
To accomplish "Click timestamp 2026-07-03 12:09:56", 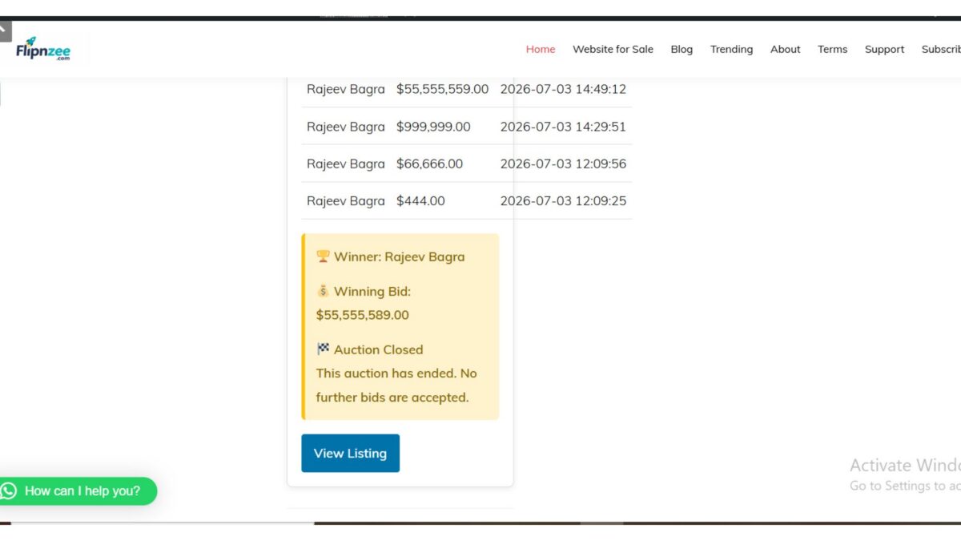I will tap(563, 164).
